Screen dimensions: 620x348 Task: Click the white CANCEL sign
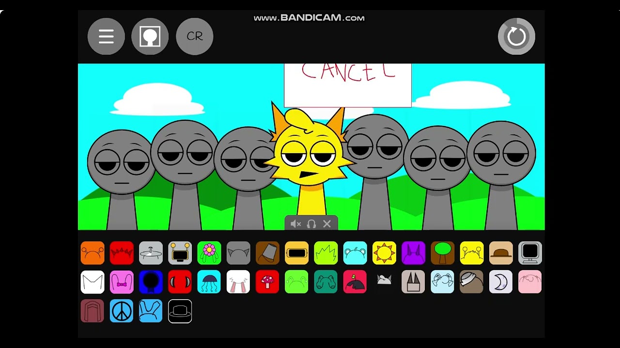point(348,85)
